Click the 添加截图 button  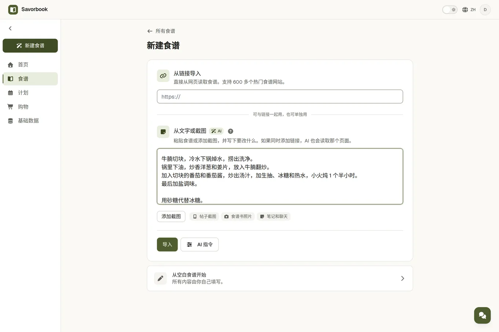(171, 216)
